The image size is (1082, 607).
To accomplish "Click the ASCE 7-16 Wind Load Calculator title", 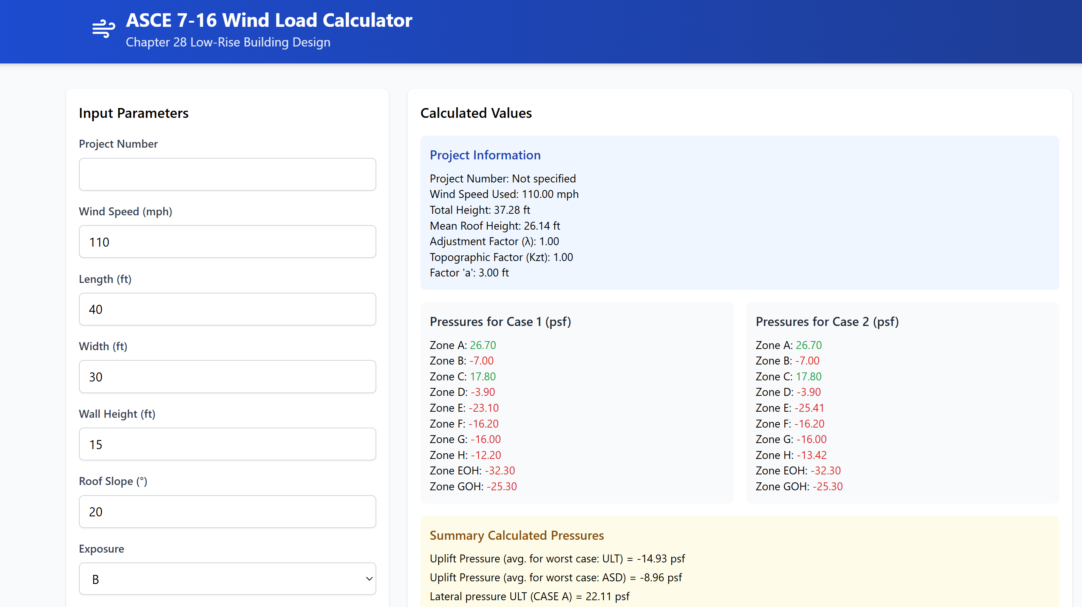I will pyautogui.click(x=269, y=20).
